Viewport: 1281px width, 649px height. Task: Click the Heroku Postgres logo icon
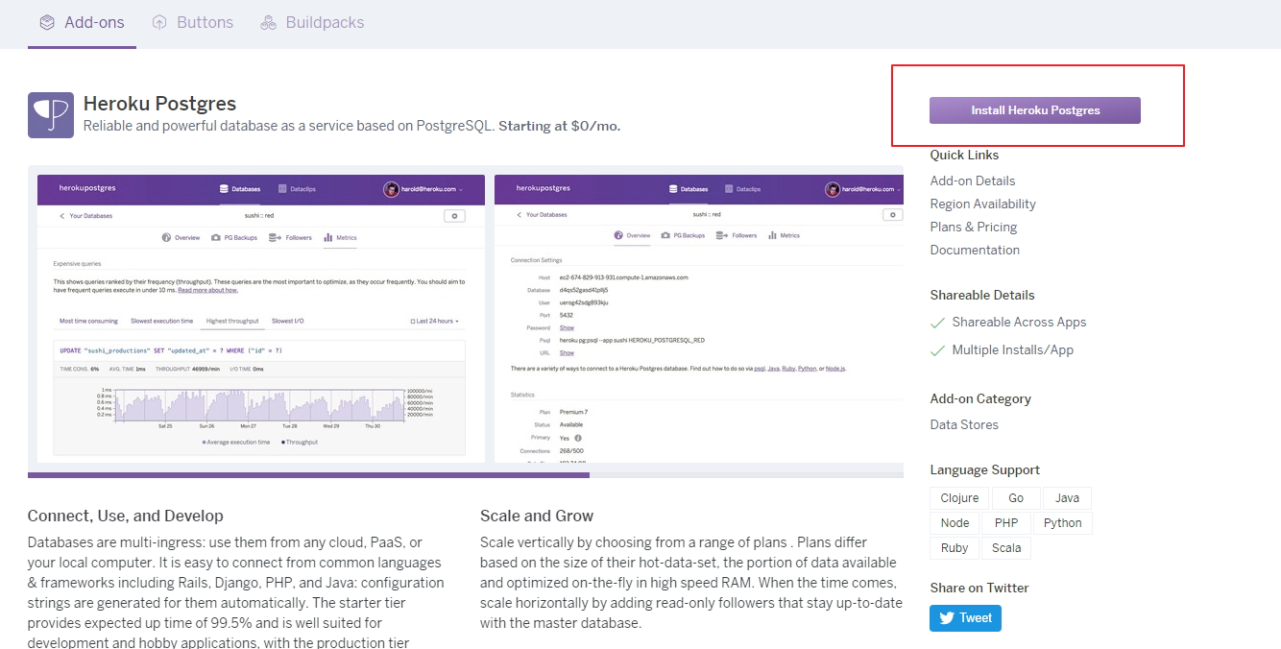click(x=51, y=115)
